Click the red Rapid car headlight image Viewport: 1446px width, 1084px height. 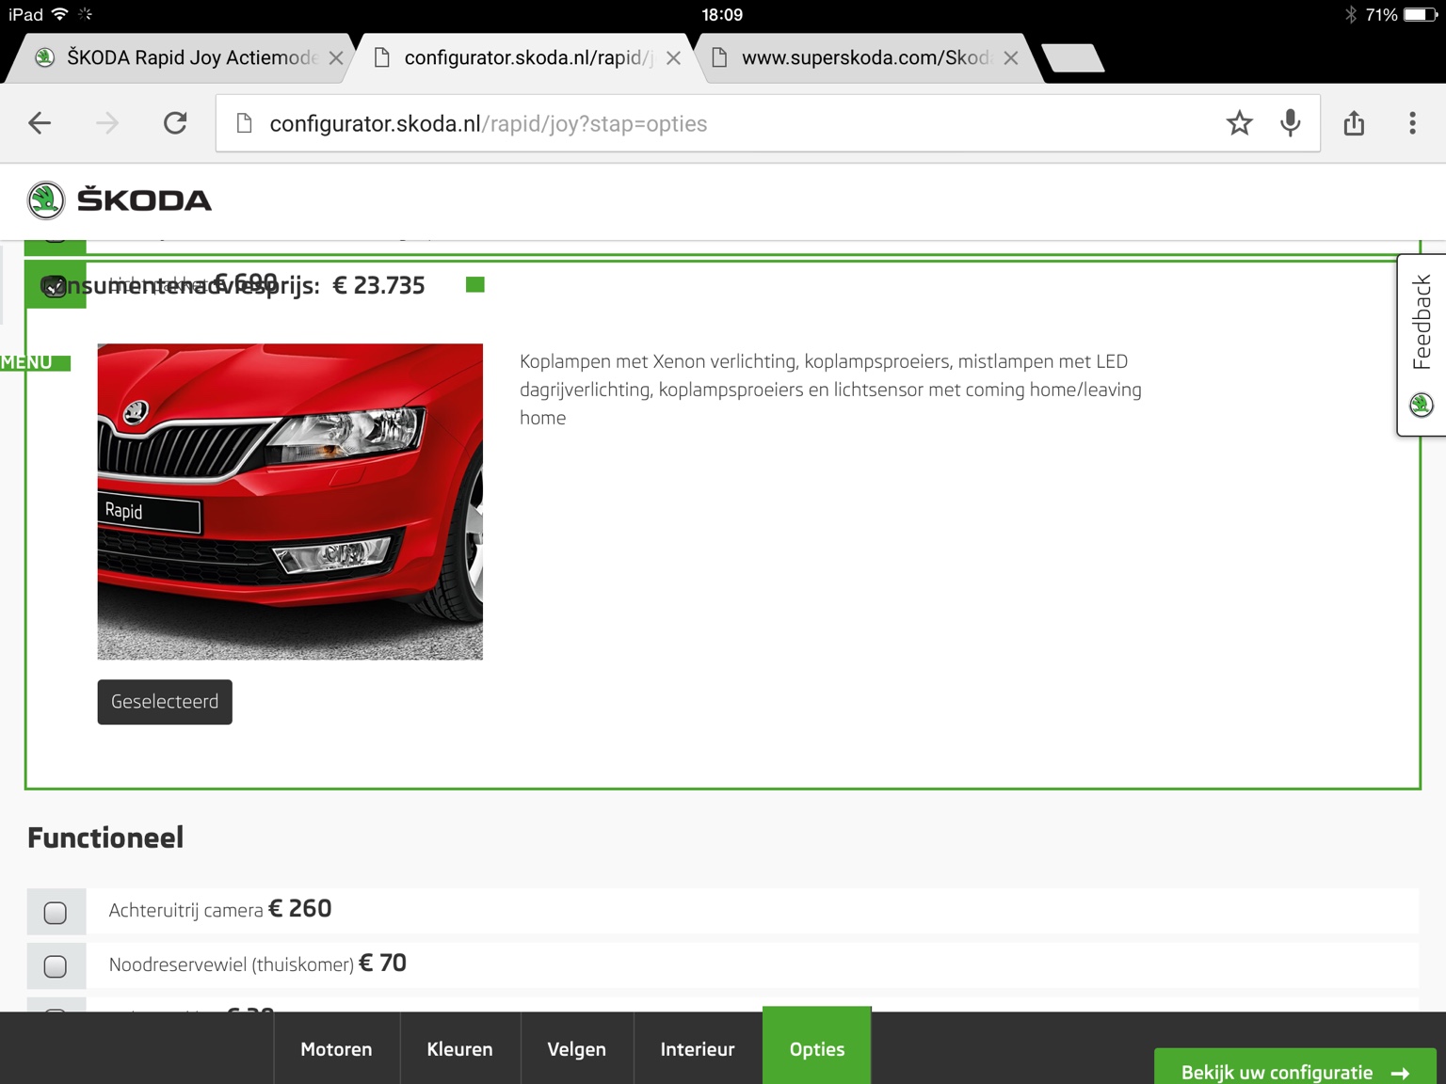(290, 502)
